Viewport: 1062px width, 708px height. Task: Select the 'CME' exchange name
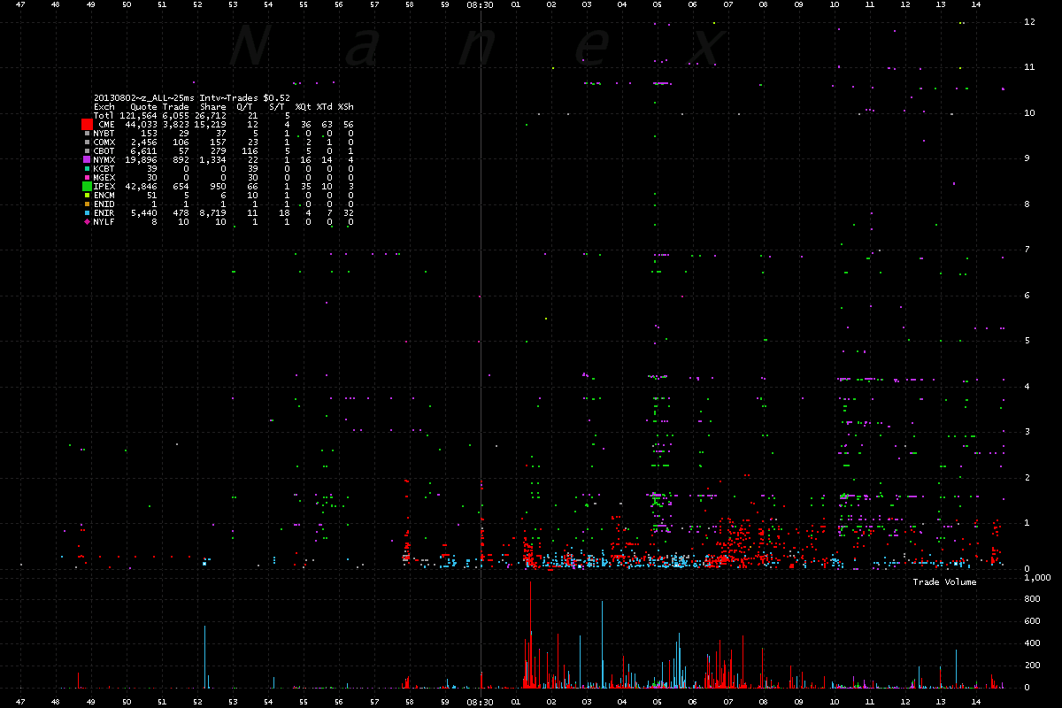pyautogui.click(x=107, y=125)
